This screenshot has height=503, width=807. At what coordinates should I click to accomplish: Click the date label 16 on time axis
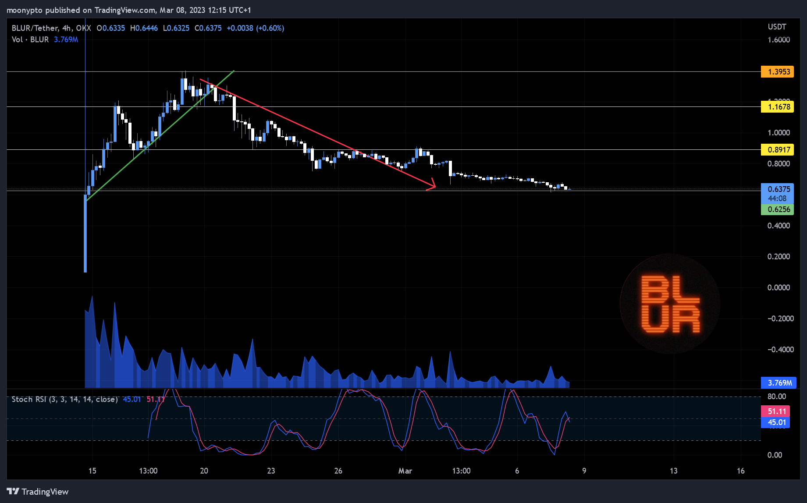point(741,471)
